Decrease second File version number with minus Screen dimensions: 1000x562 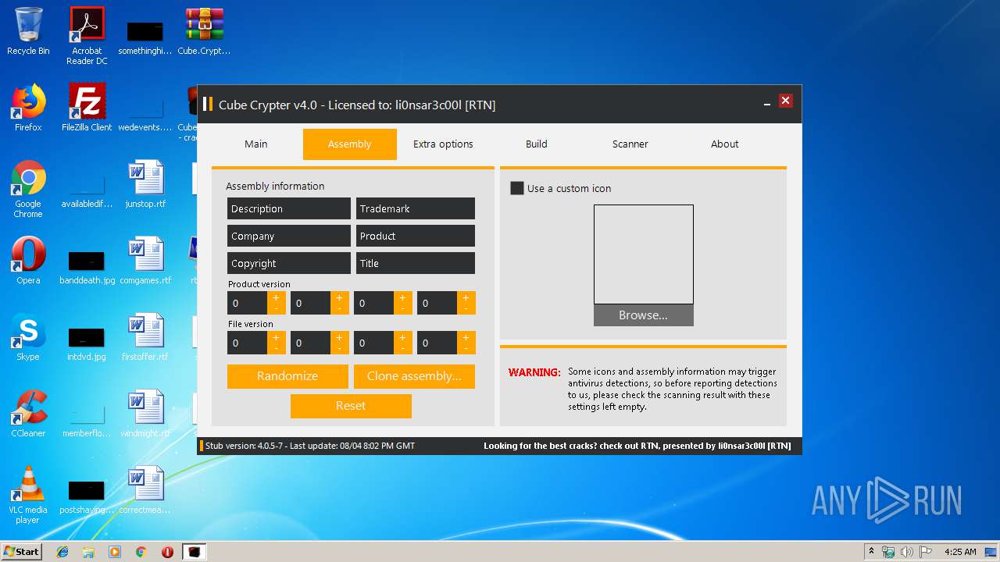click(x=339, y=349)
